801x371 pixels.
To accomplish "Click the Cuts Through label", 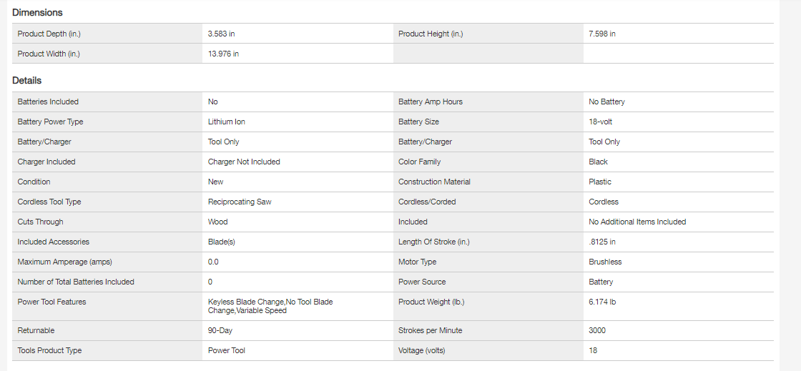I will tap(40, 222).
